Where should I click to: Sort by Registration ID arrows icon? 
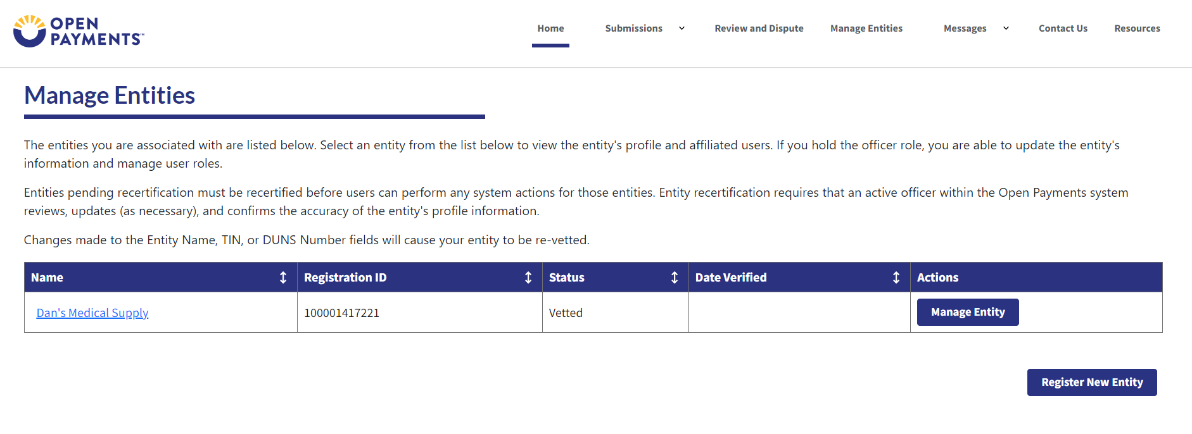pos(528,278)
